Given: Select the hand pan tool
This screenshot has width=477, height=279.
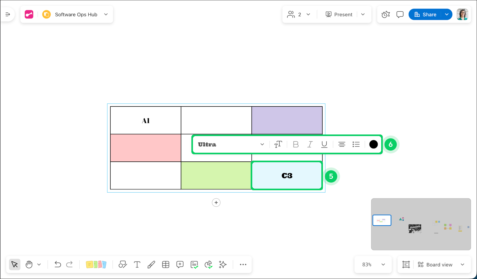Looking at the screenshot, I should point(29,264).
